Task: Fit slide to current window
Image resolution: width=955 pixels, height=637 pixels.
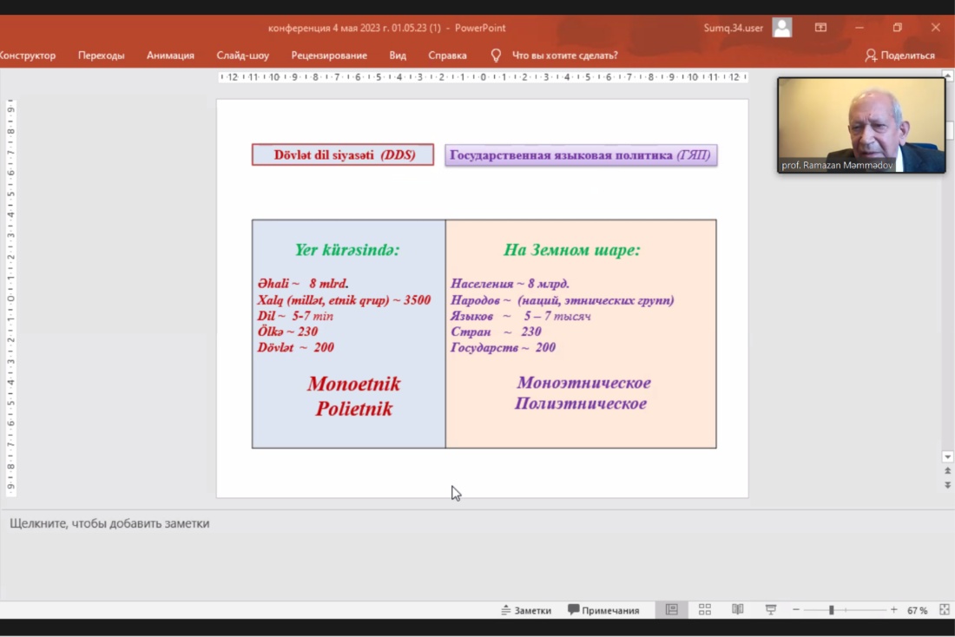Action: tap(945, 610)
